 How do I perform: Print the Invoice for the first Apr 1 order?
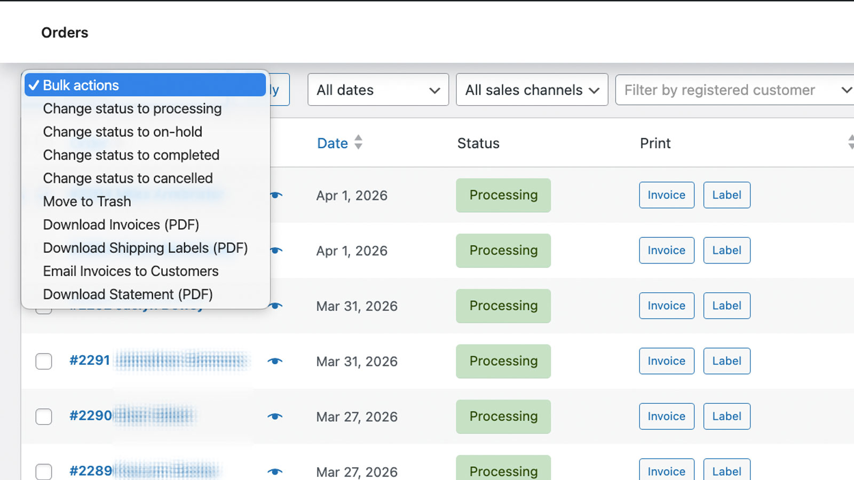(x=666, y=195)
